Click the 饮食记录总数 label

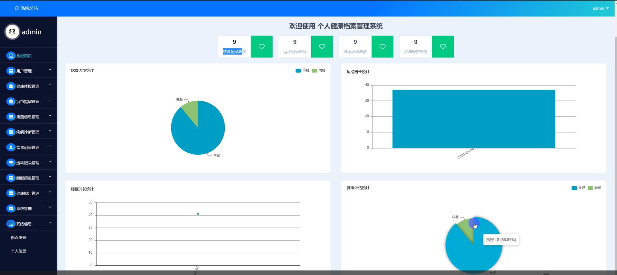[234, 52]
